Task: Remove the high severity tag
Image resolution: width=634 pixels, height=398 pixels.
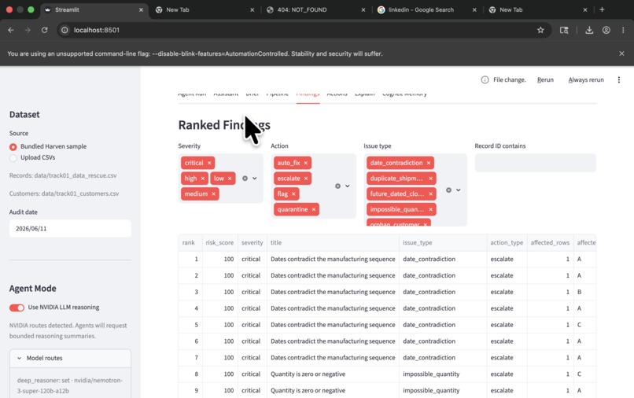Action: coord(203,179)
